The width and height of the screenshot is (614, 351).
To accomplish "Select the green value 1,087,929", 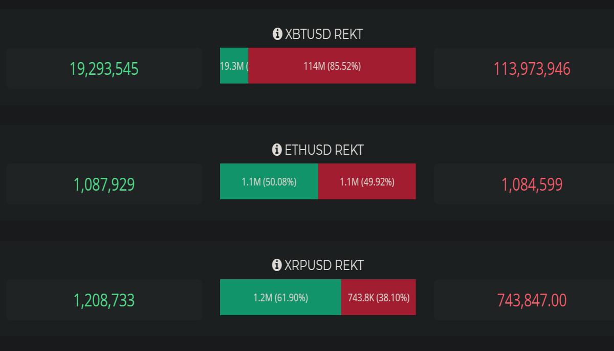I will pos(104,184).
